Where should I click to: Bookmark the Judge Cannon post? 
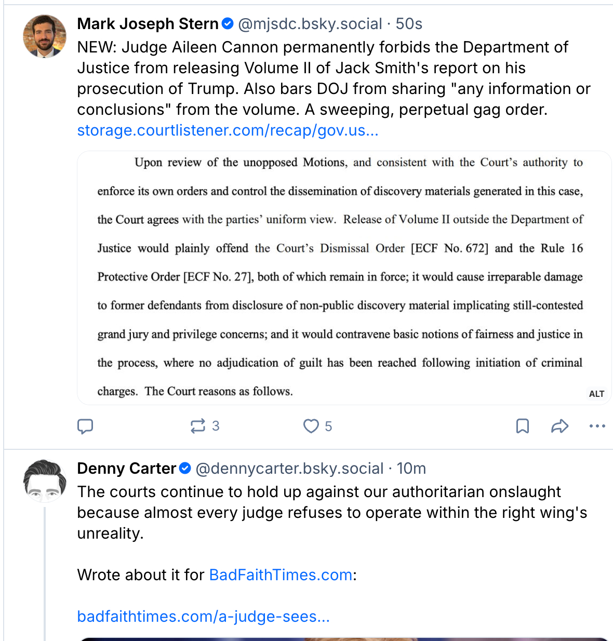tap(522, 426)
